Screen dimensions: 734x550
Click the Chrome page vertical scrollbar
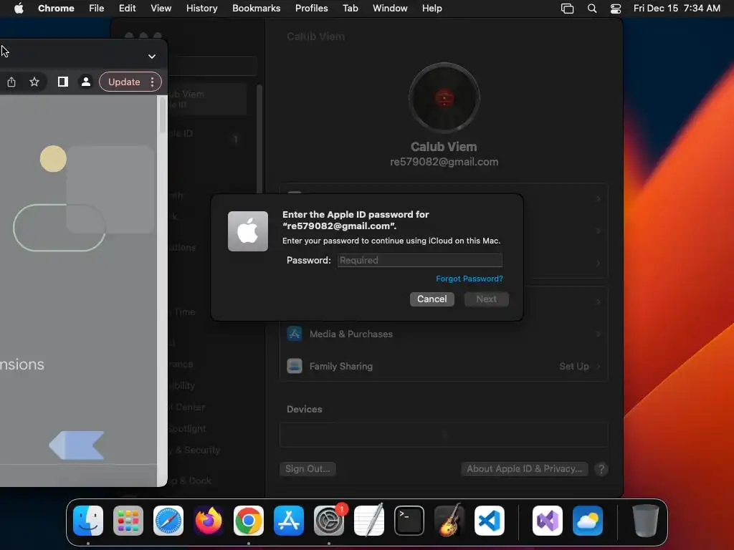coord(163,115)
